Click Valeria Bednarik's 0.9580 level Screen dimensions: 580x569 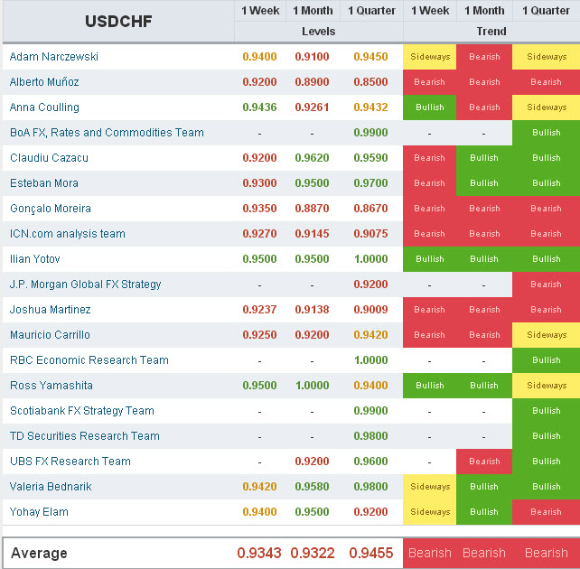pos(312,487)
